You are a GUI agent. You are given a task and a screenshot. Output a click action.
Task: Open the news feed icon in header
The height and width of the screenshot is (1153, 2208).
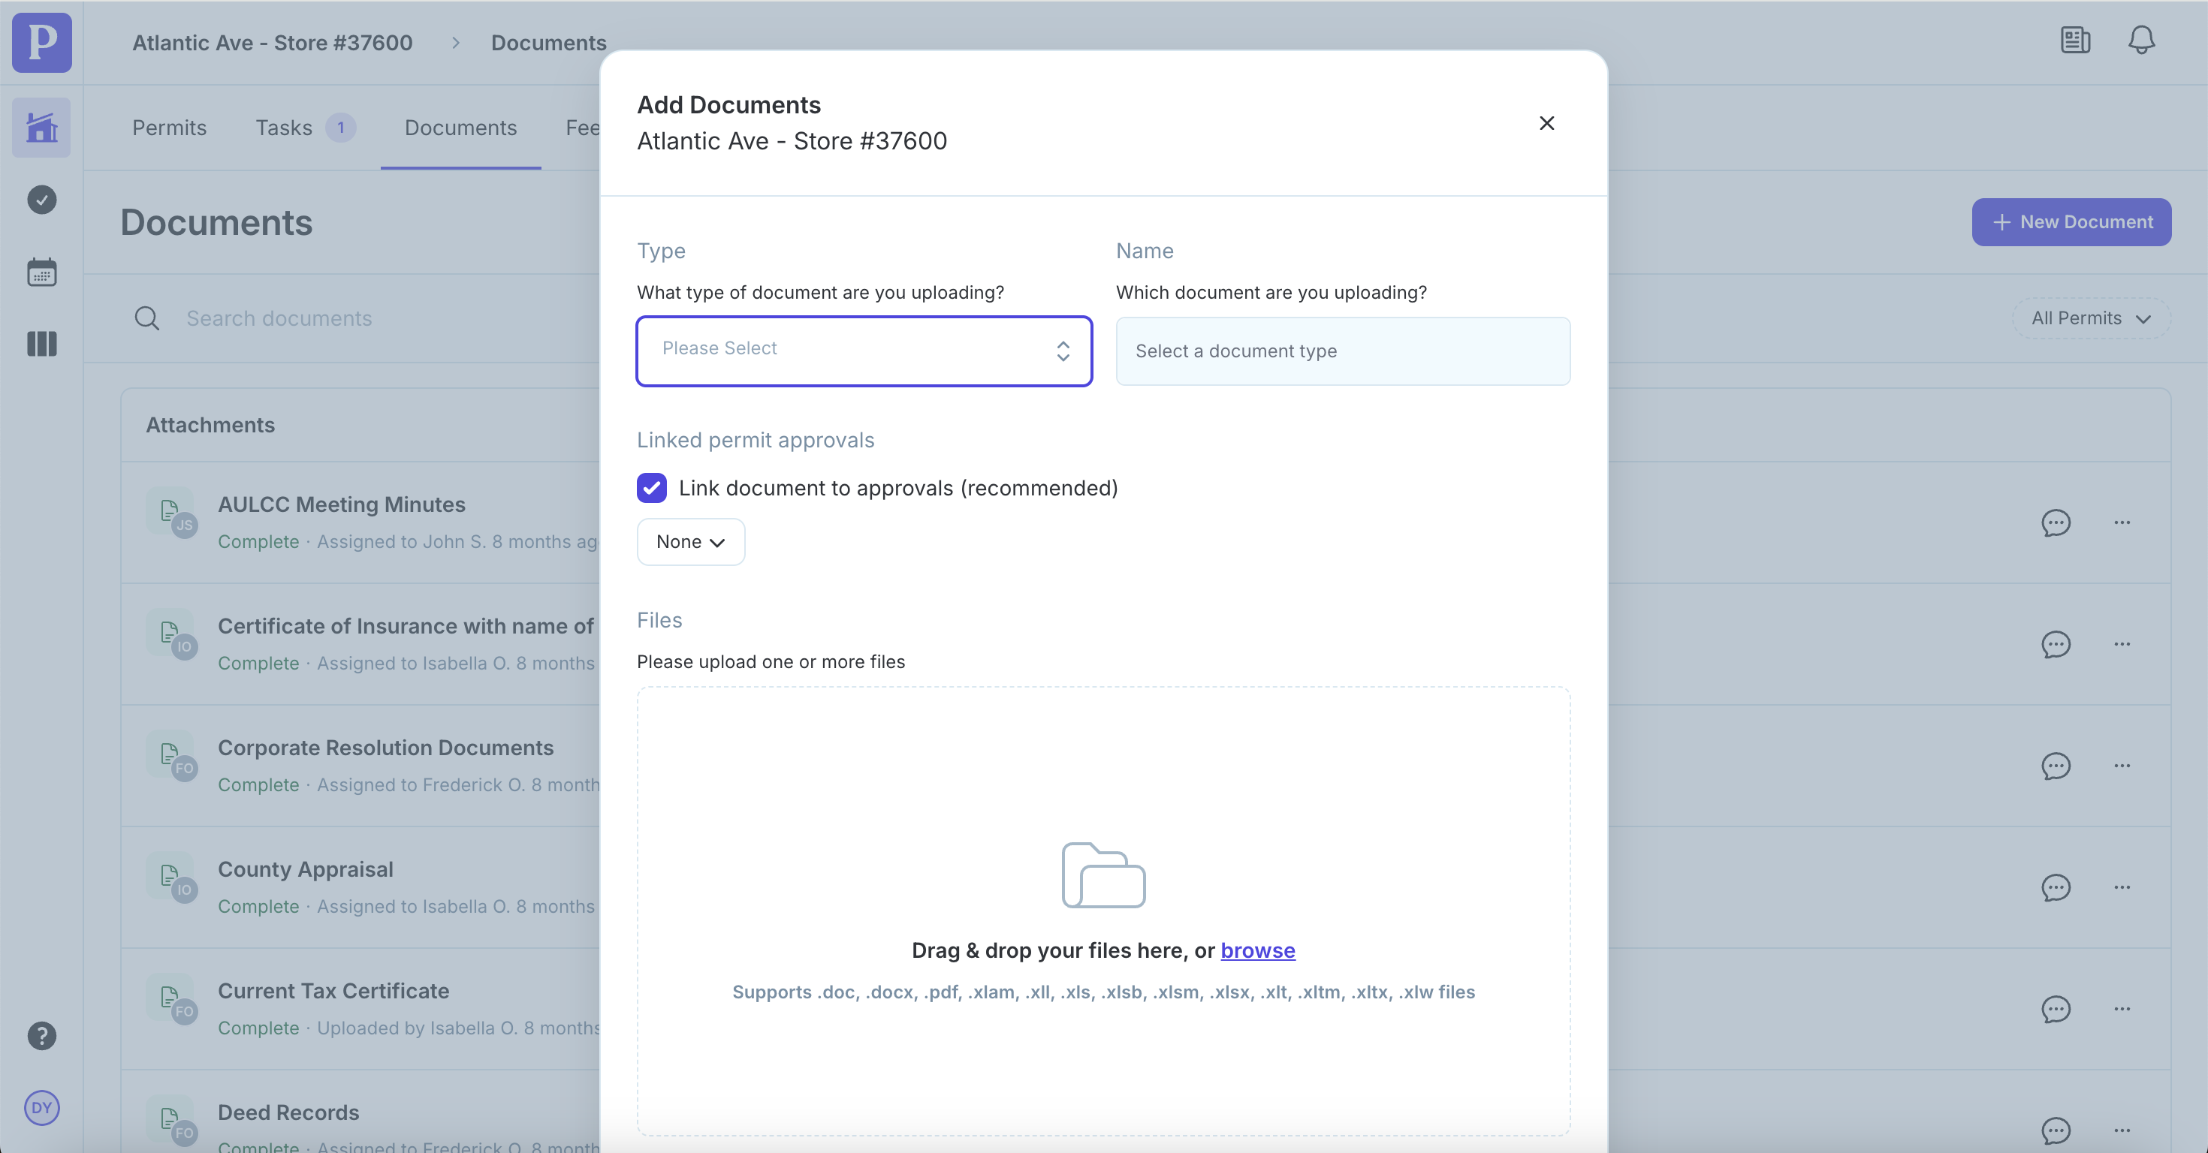click(2075, 41)
